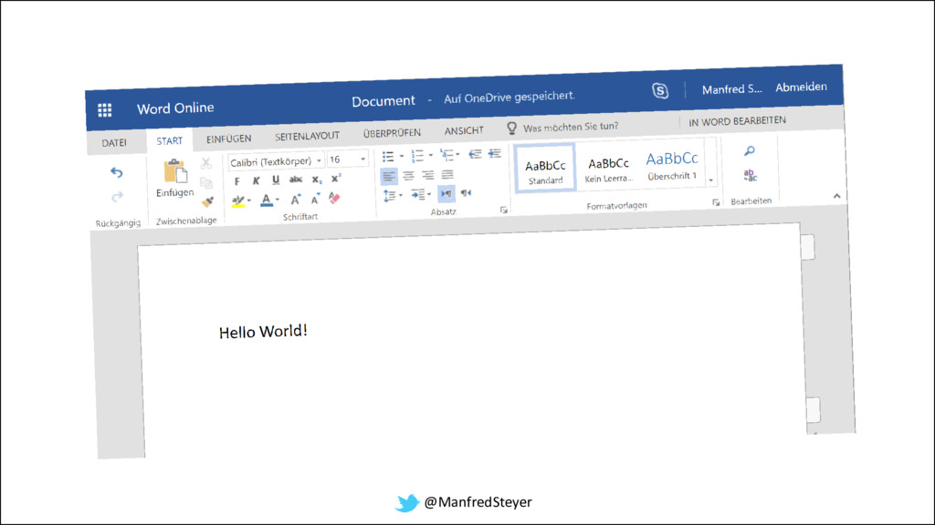Image resolution: width=935 pixels, height=525 pixels.
Task: Right-align the paragraph
Action: click(x=427, y=175)
